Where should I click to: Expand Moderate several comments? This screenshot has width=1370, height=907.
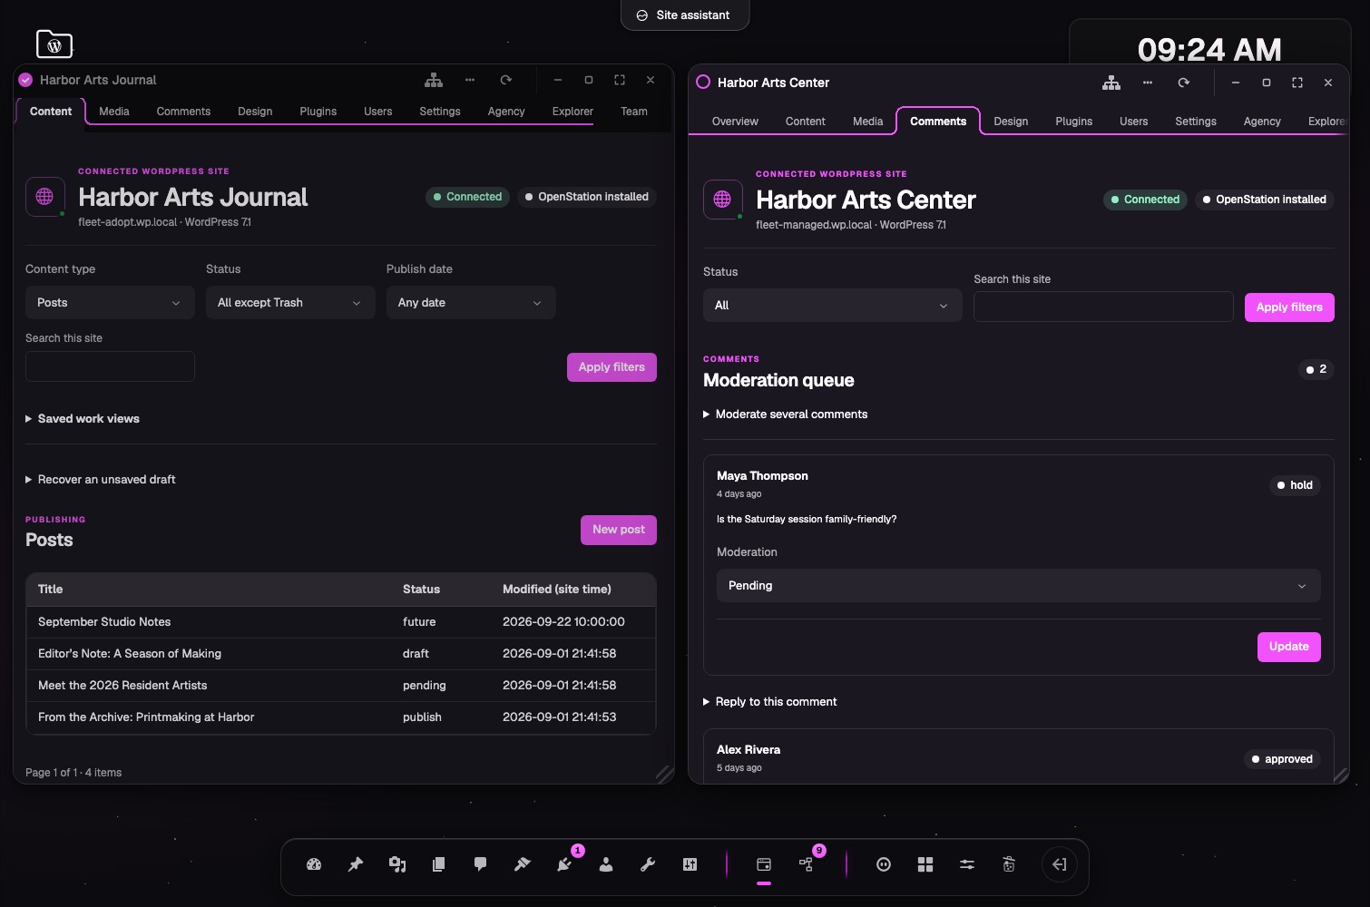pos(786,414)
